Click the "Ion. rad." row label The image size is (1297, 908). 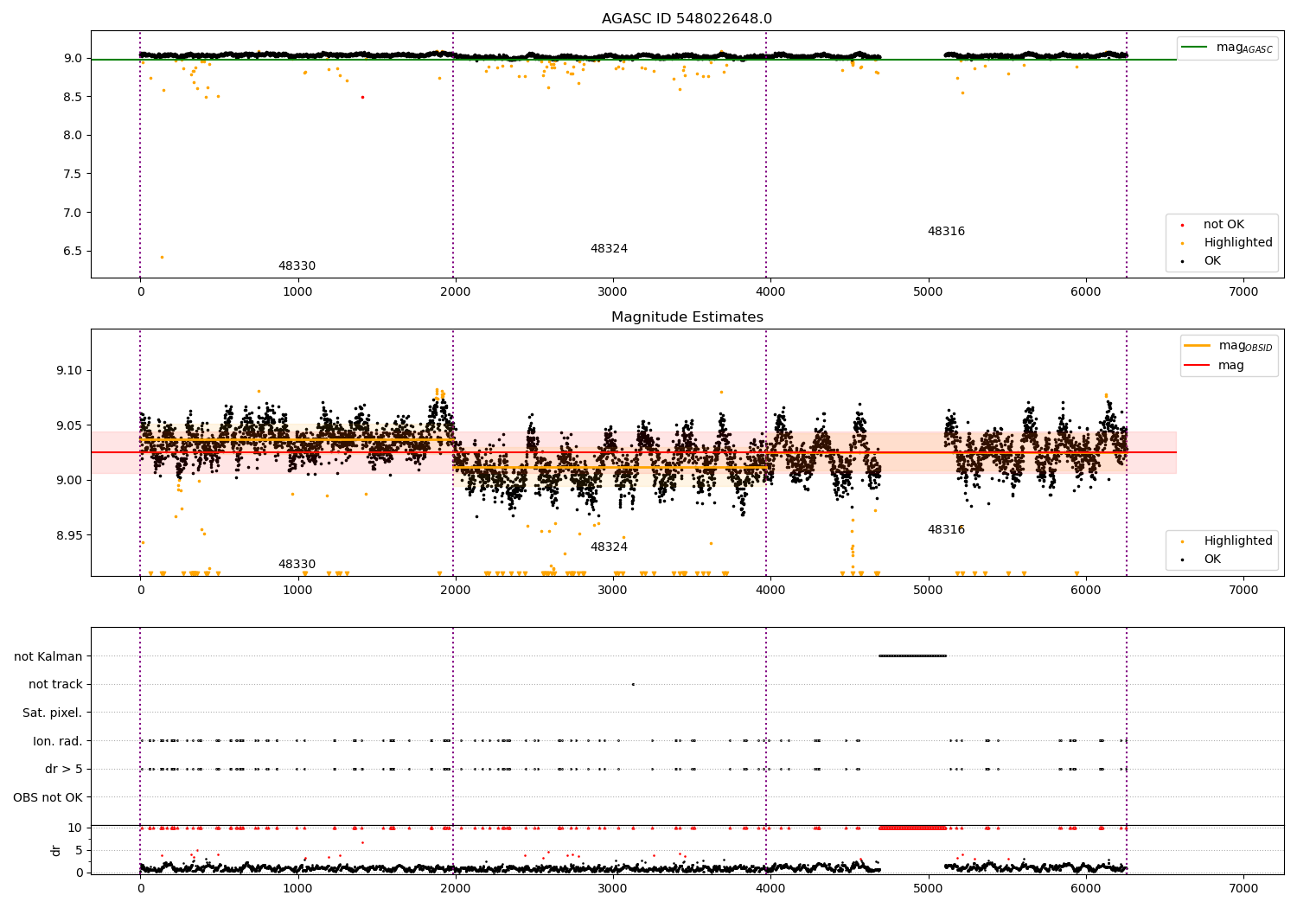pyautogui.click(x=58, y=741)
